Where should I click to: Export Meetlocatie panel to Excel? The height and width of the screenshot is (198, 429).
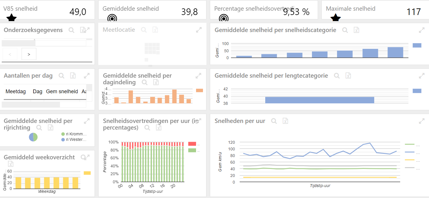(x=155, y=30)
